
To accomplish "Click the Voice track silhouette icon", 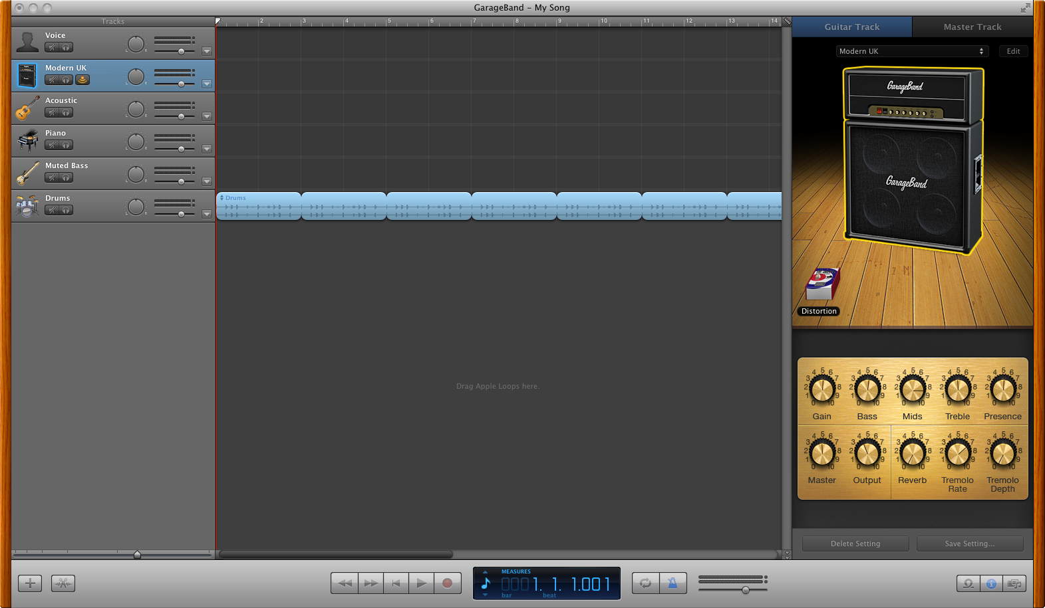I will pyautogui.click(x=27, y=43).
